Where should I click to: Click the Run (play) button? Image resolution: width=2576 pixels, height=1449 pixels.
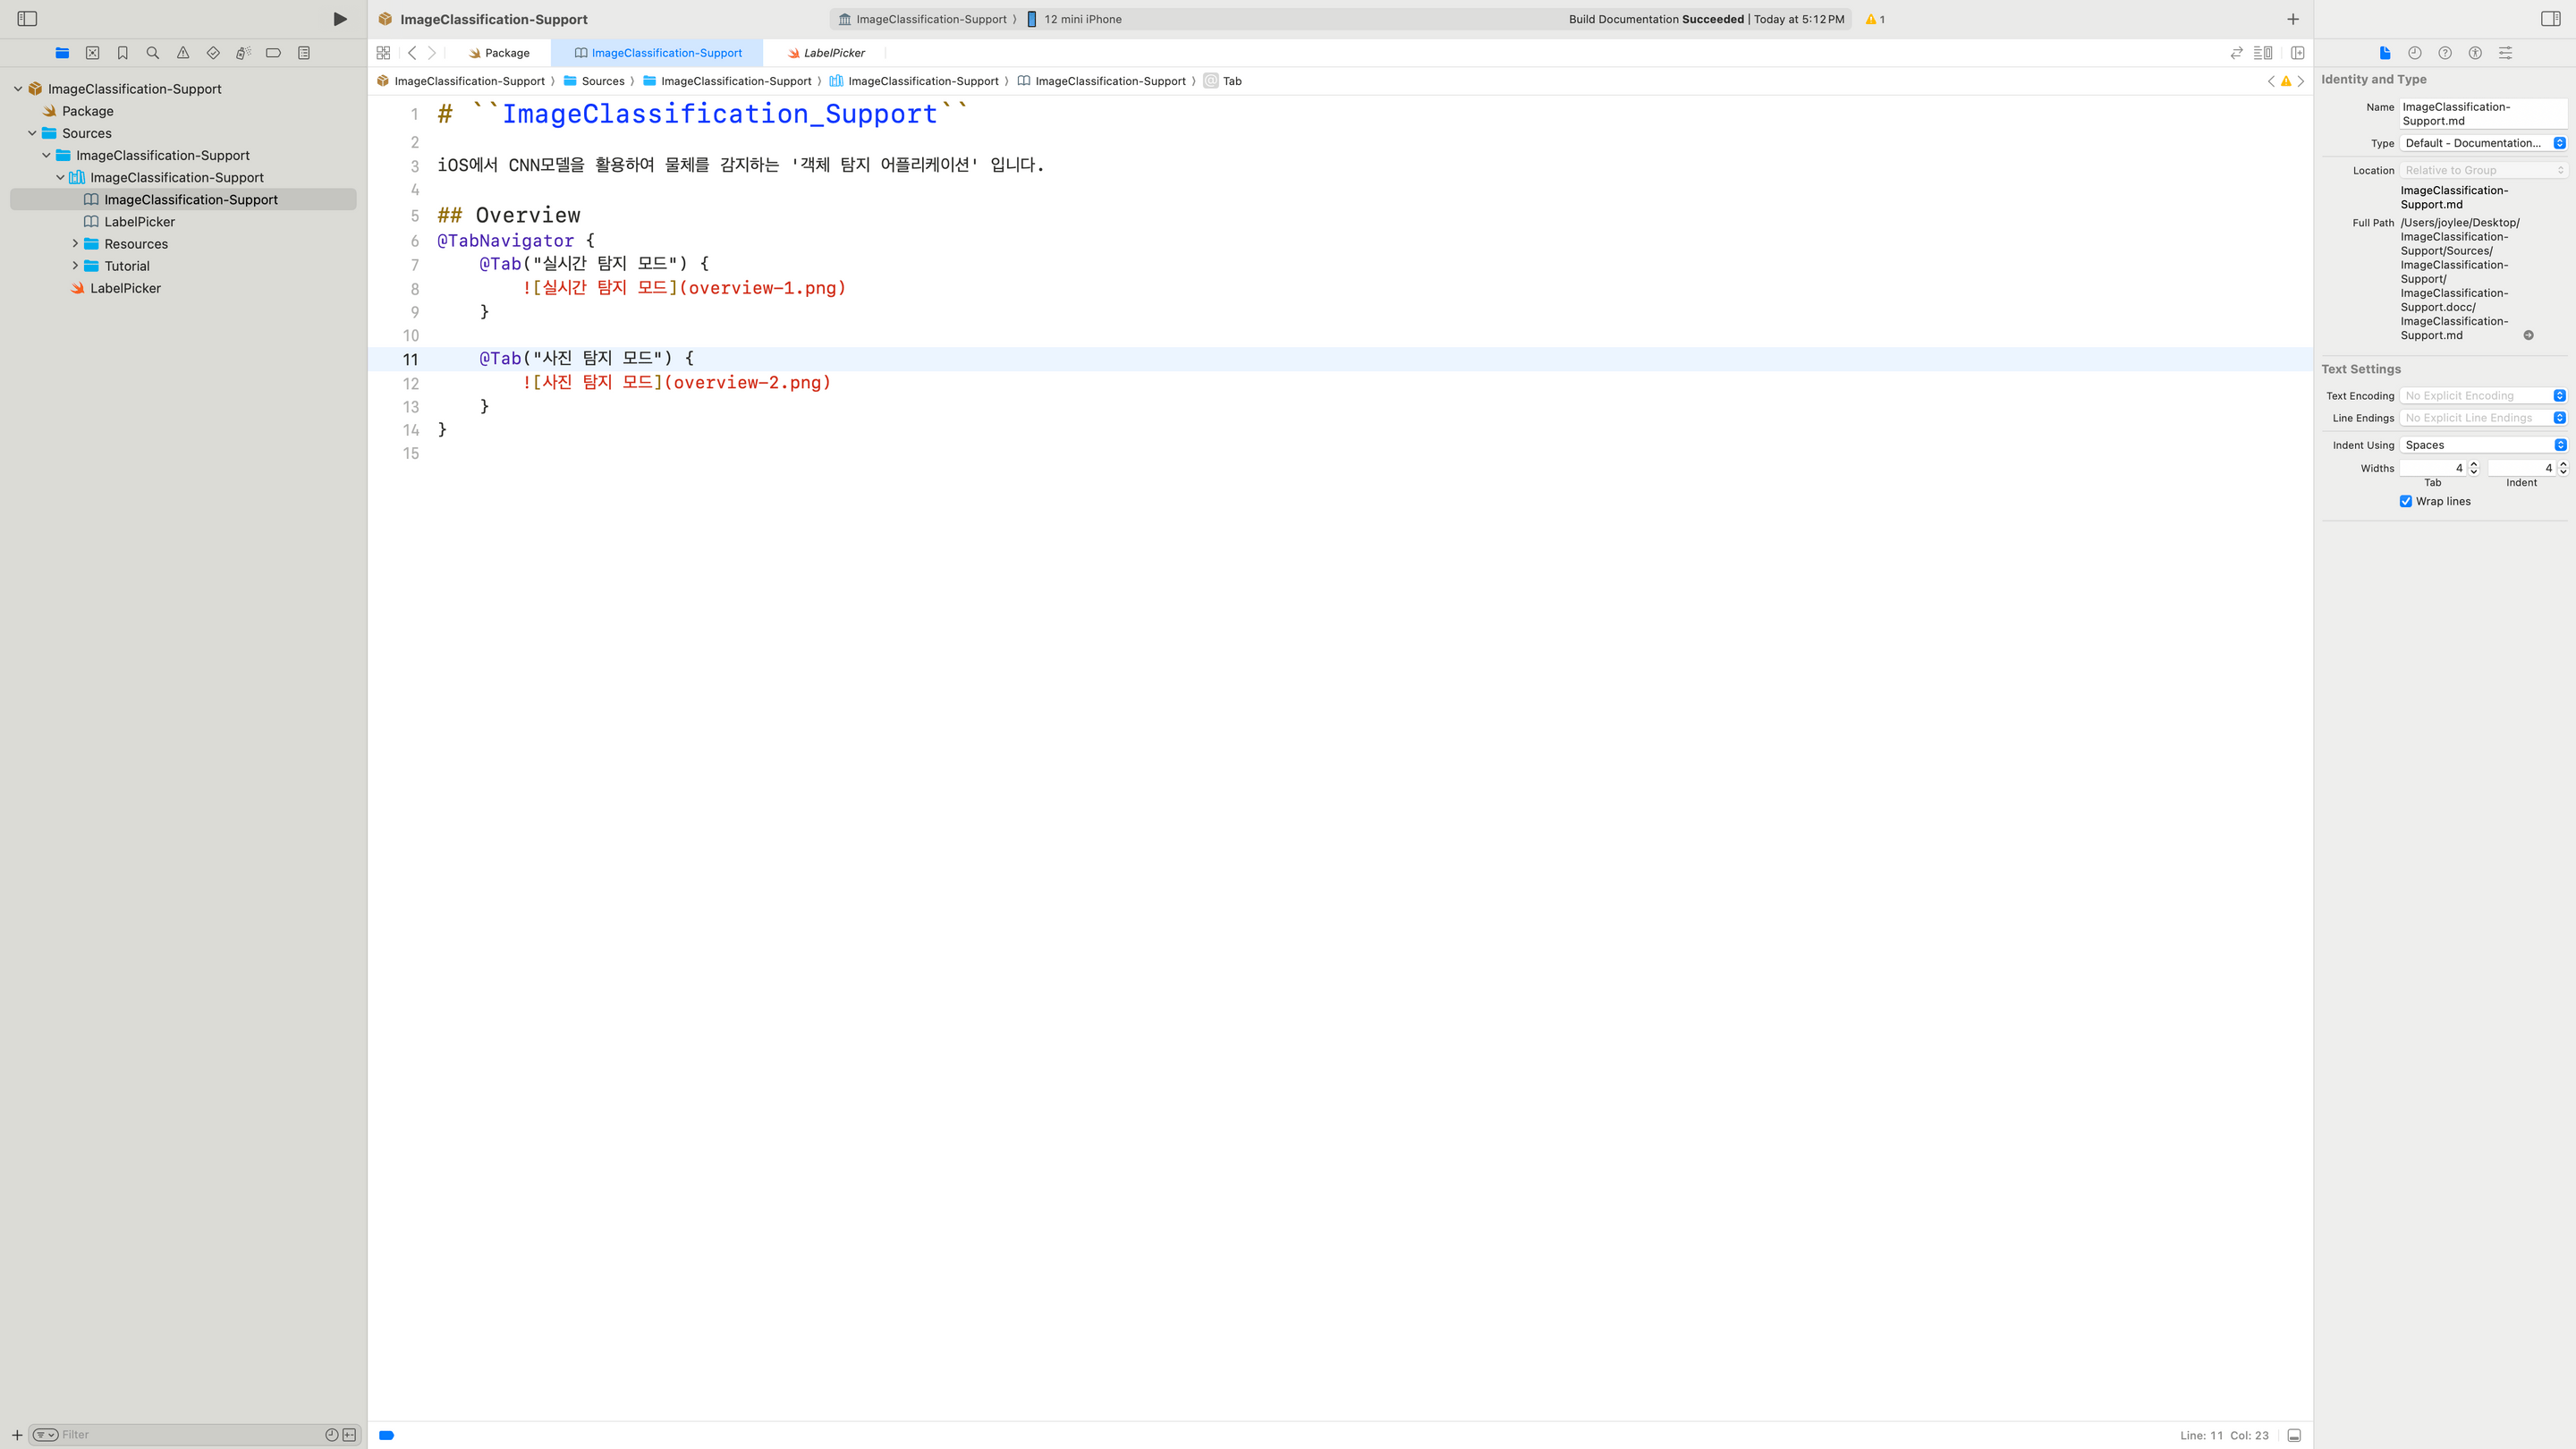coord(340,19)
